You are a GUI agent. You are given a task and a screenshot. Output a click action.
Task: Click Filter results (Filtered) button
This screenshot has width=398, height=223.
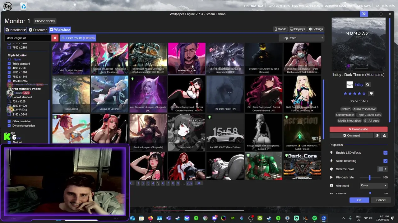click(x=78, y=38)
